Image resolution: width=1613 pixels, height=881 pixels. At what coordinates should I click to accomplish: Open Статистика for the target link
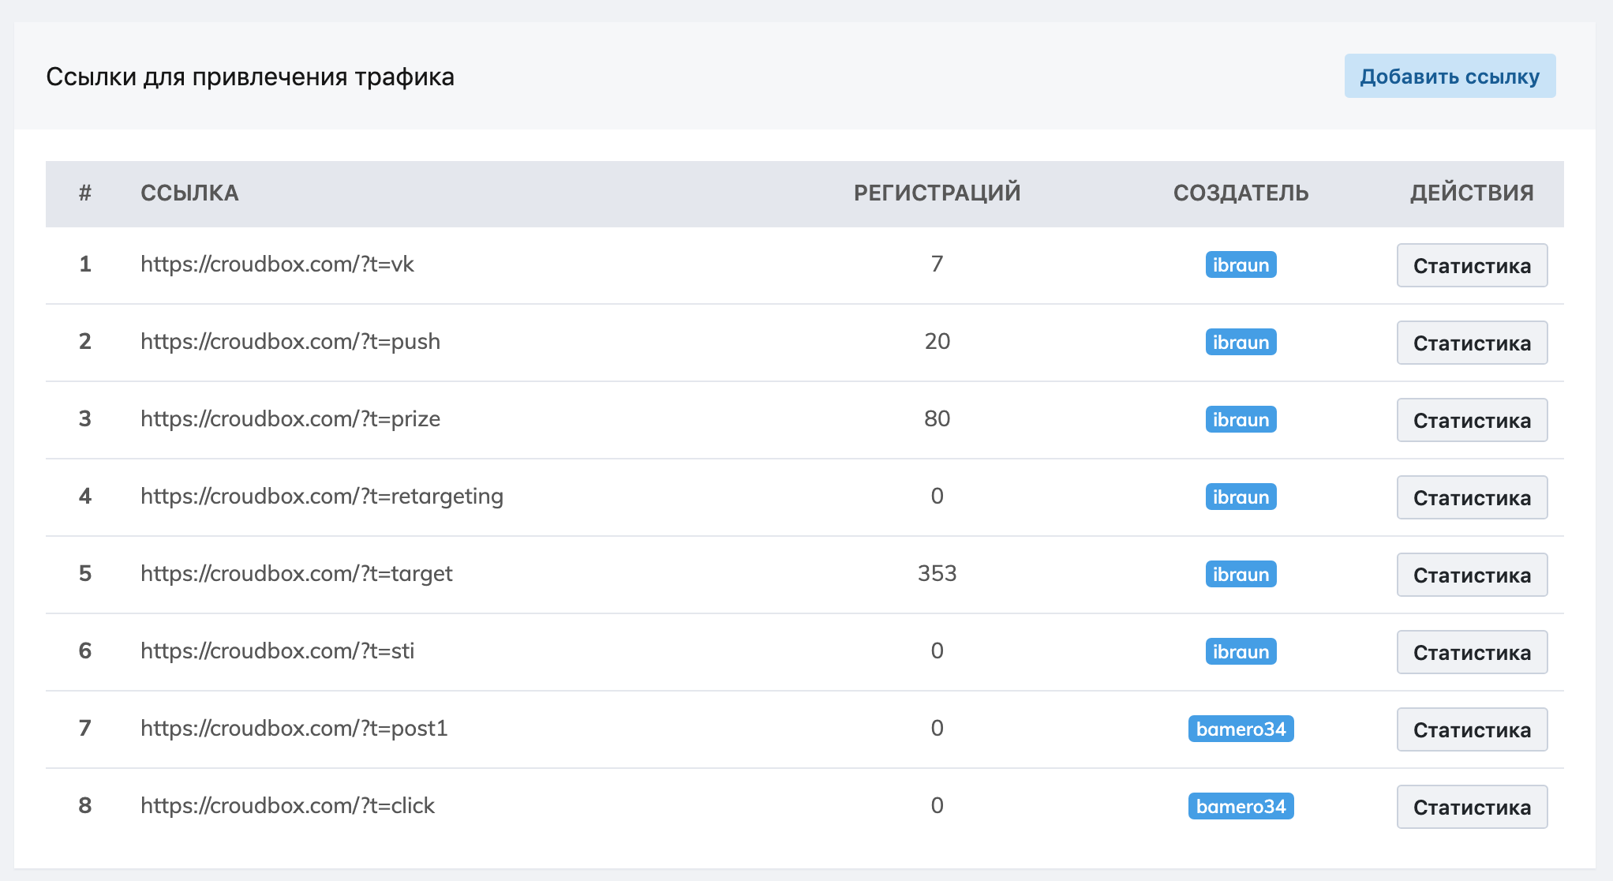pos(1472,575)
